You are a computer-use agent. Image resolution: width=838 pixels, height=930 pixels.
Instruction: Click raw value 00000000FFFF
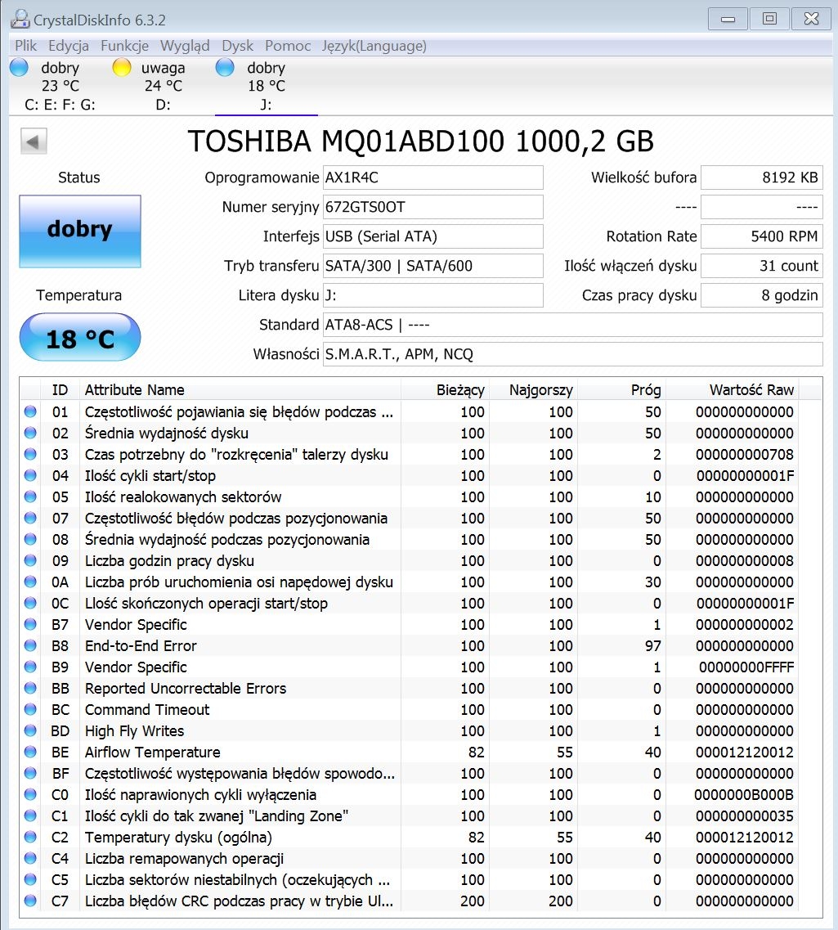point(746,667)
